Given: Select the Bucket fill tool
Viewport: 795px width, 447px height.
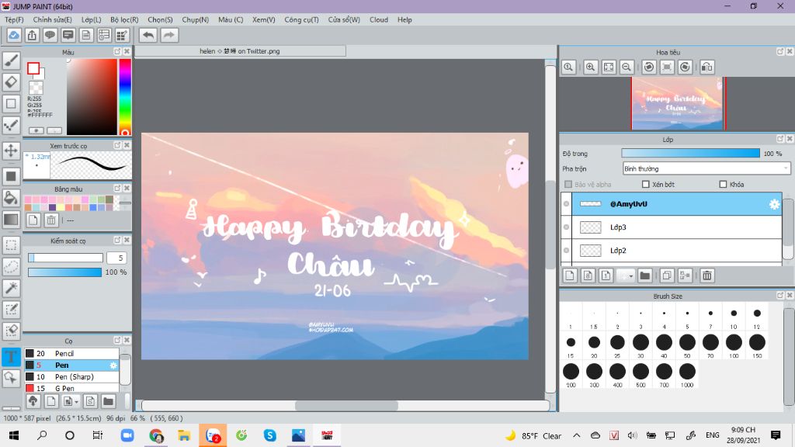Looking at the screenshot, I should pos(11,198).
